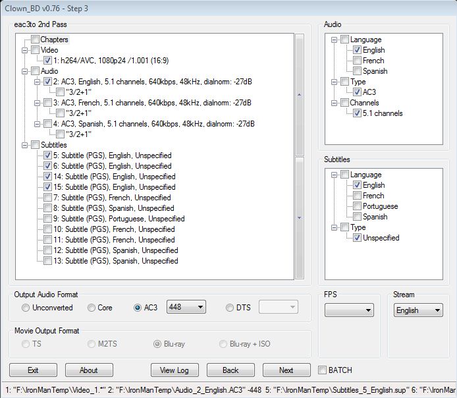Screen dimensions: 457x398
Task: Uncheck AC3 in Audio Type filter
Action: (357, 92)
